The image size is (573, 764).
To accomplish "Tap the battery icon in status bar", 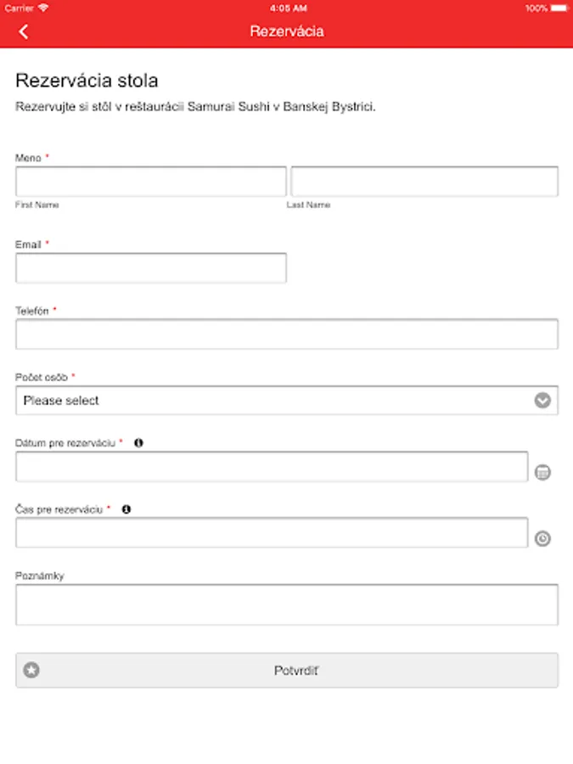I will (x=559, y=8).
